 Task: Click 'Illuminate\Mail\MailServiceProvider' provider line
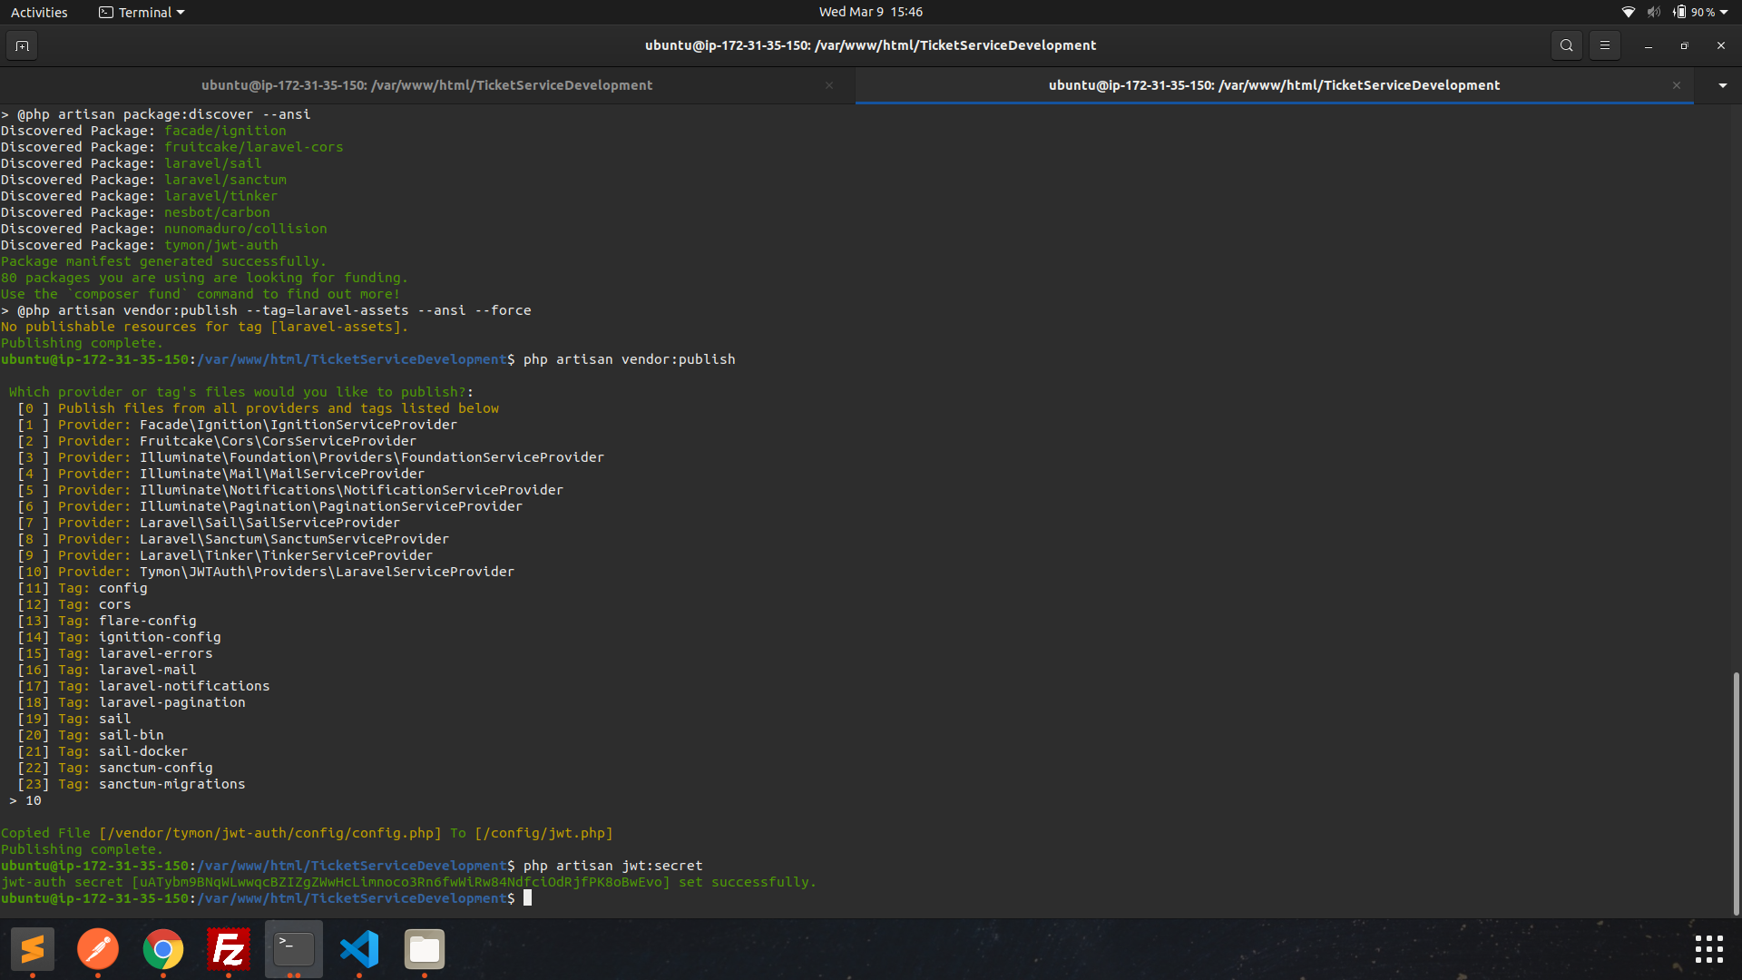pos(221,474)
